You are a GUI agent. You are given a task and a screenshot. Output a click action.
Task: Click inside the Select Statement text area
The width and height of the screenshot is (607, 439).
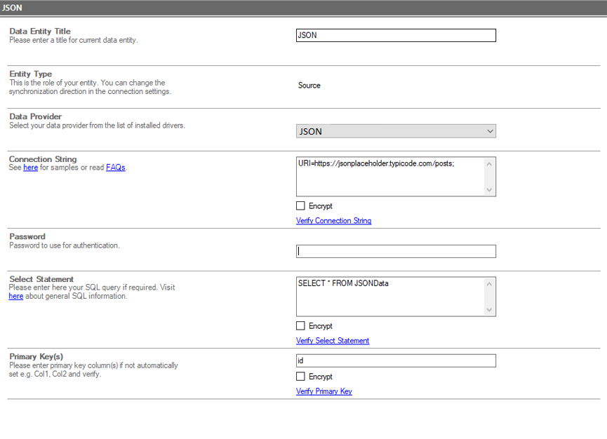tap(389, 296)
